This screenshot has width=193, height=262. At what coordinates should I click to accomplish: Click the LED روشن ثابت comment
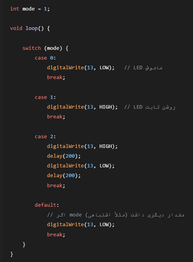[x=150, y=107]
